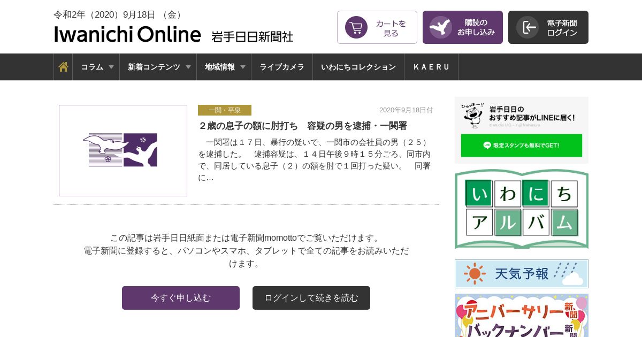This screenshot has height=337, width=642.
Task: Go to ライブカメラ page
Action: click(282, 67)
